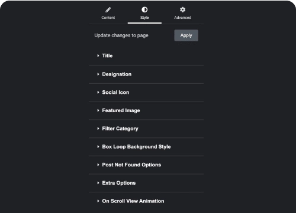Expand the Filter Category arrow
The width and height of the screenshot is (296, 213).
point(98,129)
